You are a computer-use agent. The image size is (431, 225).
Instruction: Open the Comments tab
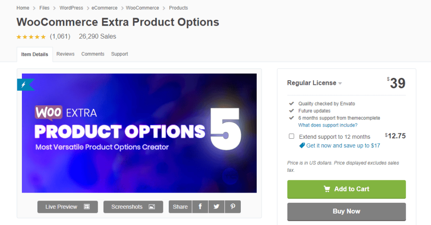[x=93, y=54]
